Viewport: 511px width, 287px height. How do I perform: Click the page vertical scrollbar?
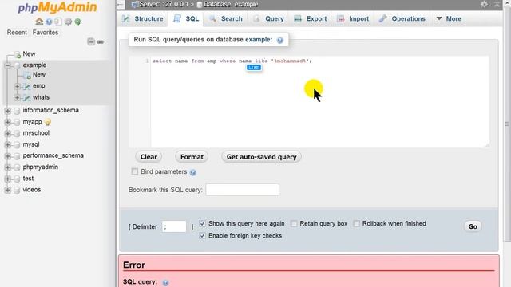(x=506, y=124)
